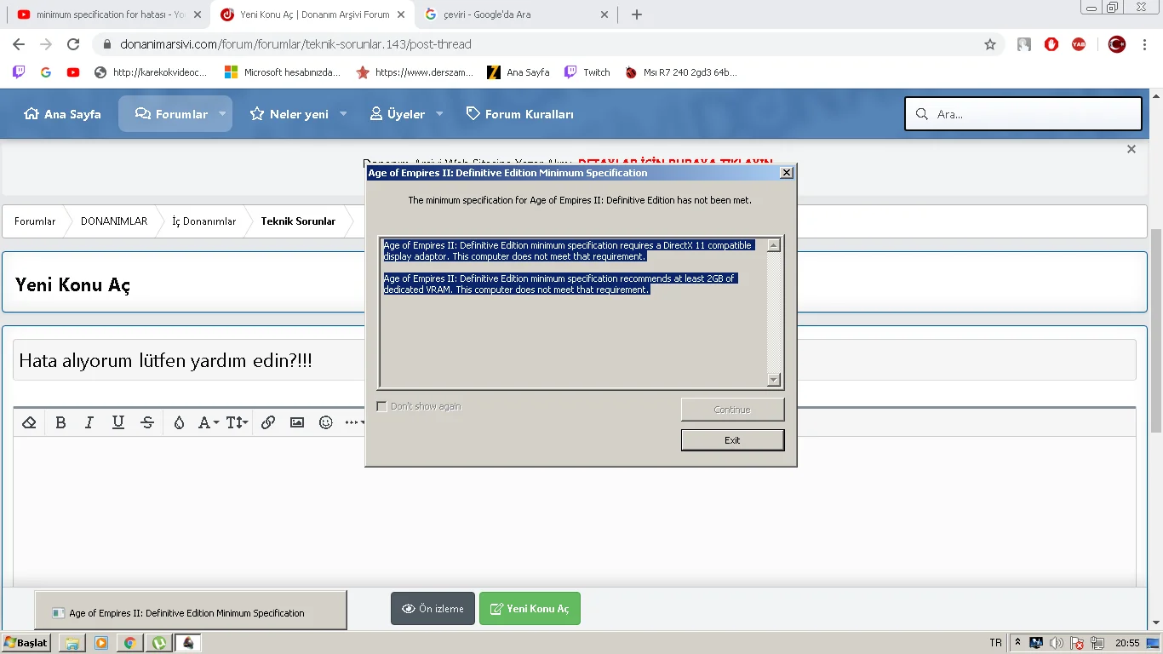This screenshot has width=1163, height=654.
Task: Open the font size dropdown in editor
Action: tap(237, 422)
